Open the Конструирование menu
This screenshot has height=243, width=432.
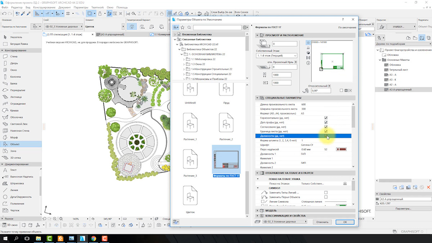[44, 7]
